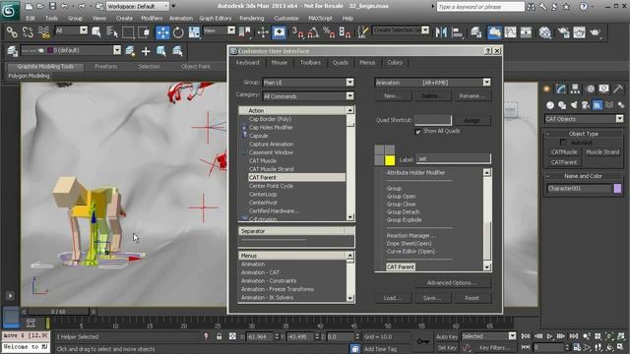The height and width of the screenshot is (354, 630).
Task: Select the yellow quad quadrant square
Action: point(390,160)
